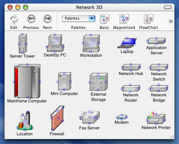The image size is (179, 144).
Task: Open the Basic palette
Action: 105,19
